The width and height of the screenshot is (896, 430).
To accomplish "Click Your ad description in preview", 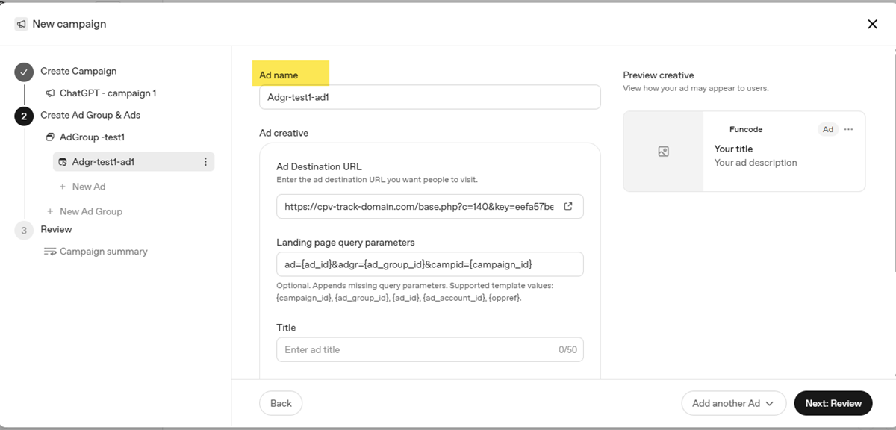I will tap(756, 163).
